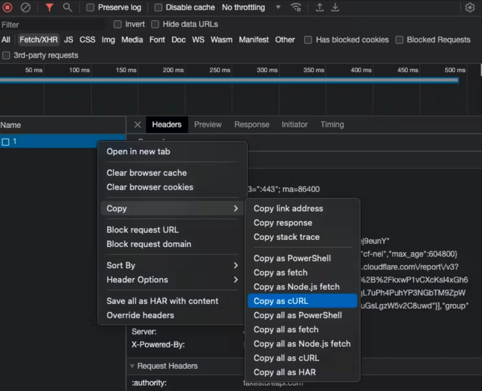
Task: Toggle the red filter funnel icon
Action: (49, 7)
